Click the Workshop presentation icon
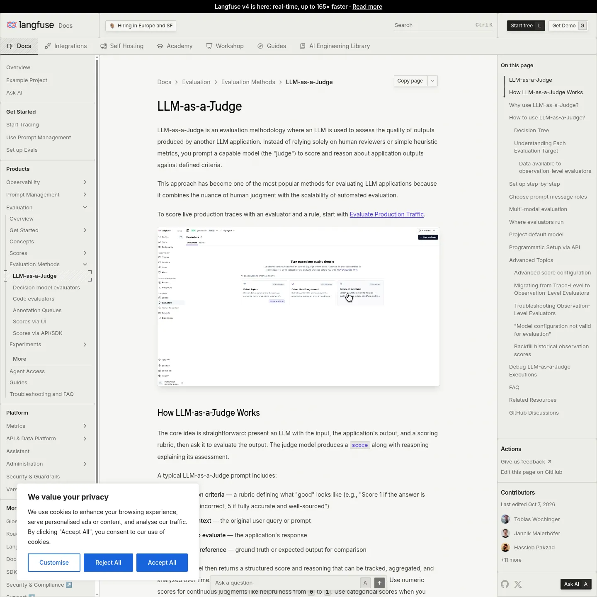This screenshot has width=597, height=597. (209, 46)
